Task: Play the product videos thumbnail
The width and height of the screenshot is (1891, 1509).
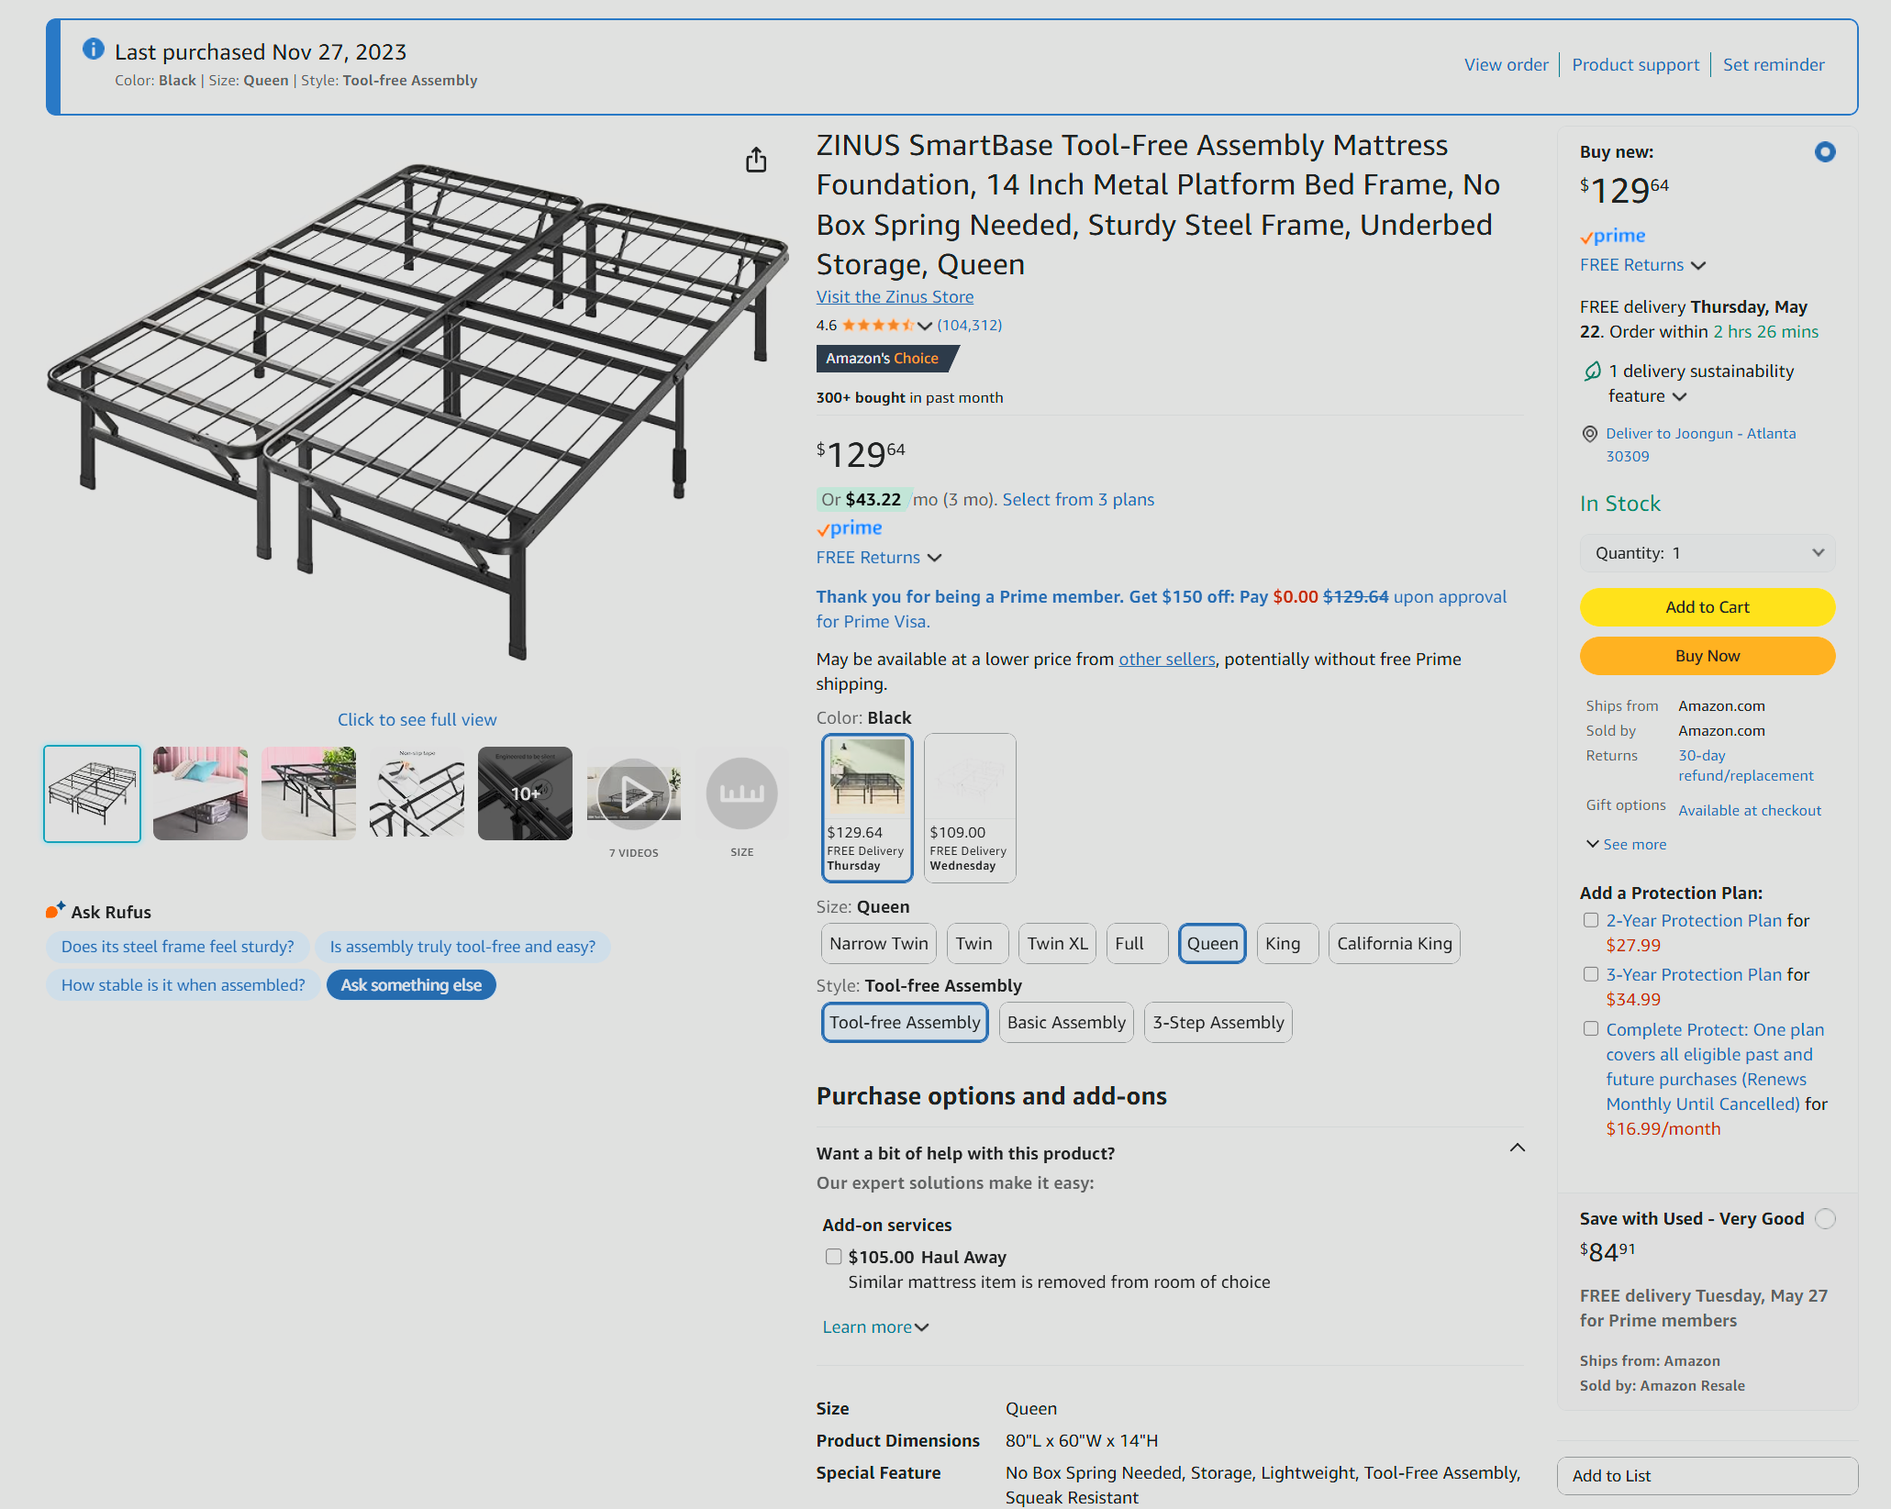Action: (x=633, y=793)
